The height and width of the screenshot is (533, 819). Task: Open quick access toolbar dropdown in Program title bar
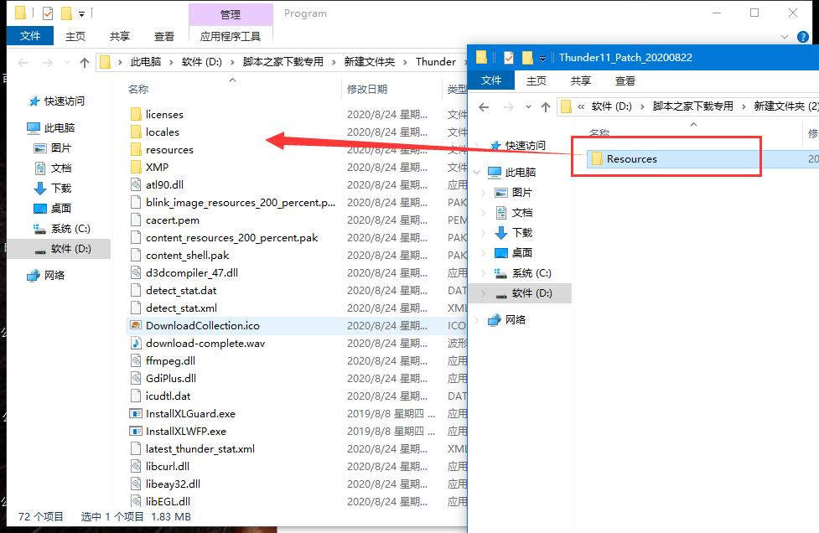pos(81,14)
